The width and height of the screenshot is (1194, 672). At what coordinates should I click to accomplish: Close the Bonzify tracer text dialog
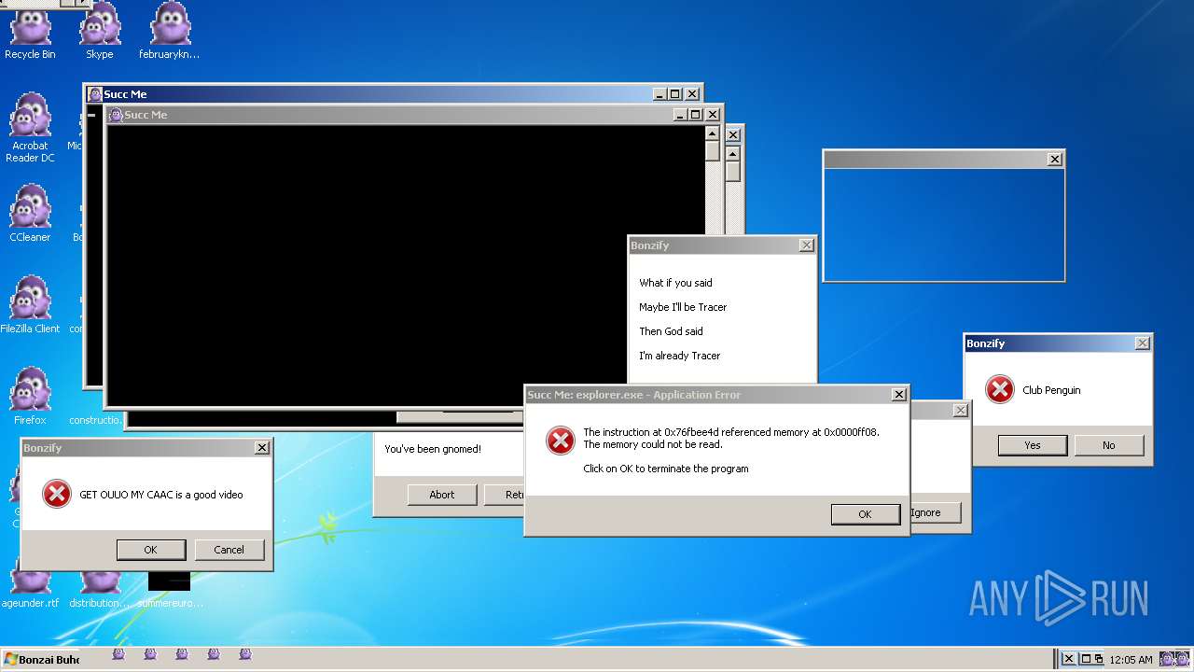pyautogui.click(x=806, y=245)
